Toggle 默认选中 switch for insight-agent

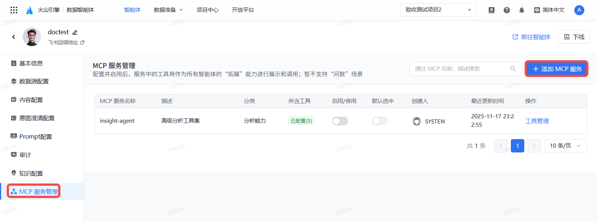380,121
